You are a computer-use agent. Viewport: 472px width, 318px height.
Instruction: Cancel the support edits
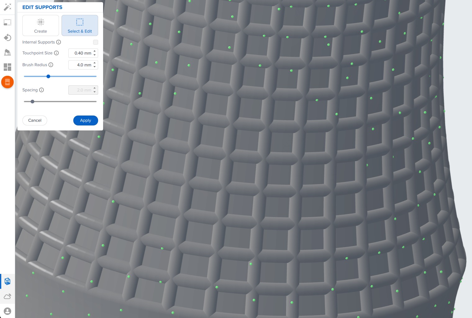point(35,120)
